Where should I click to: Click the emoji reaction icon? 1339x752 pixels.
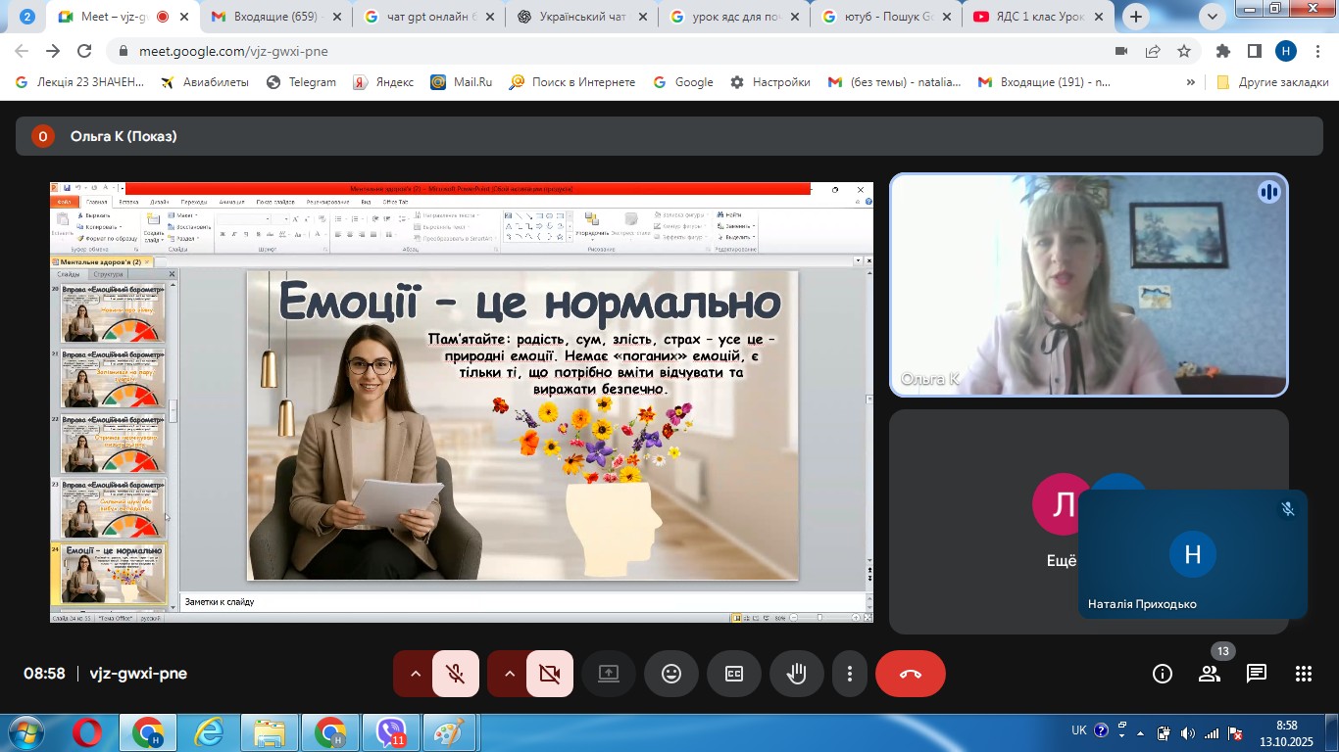click(670, 674)
